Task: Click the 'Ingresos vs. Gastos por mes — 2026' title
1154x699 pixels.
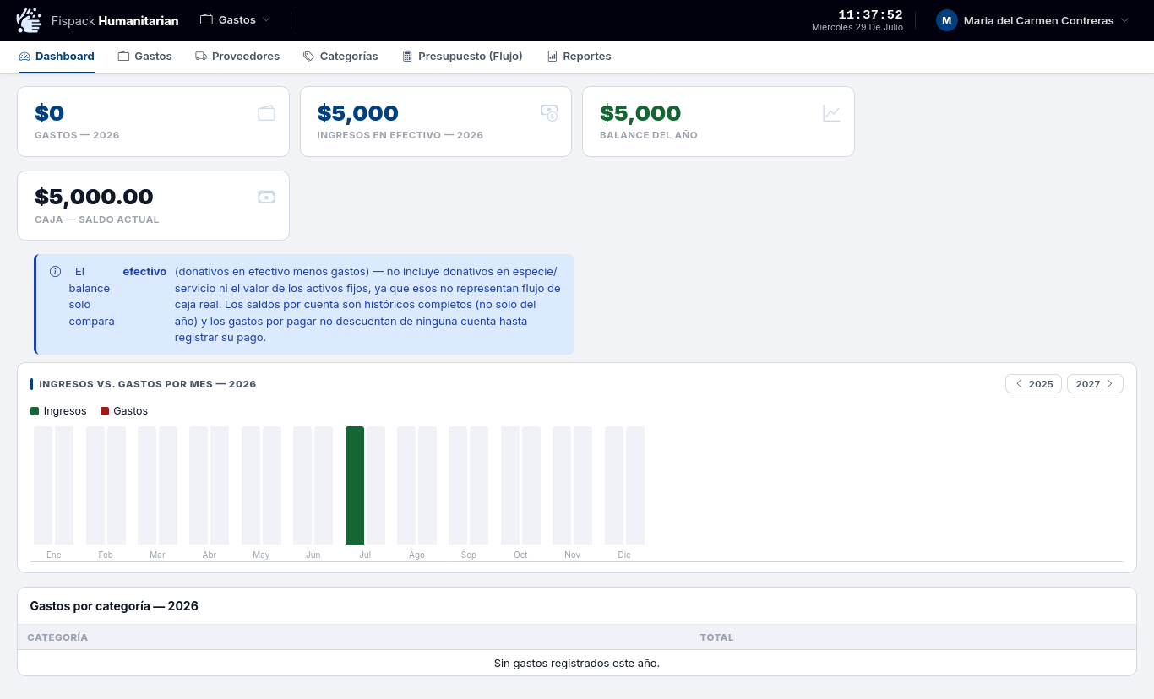Action: pos(148,384)
